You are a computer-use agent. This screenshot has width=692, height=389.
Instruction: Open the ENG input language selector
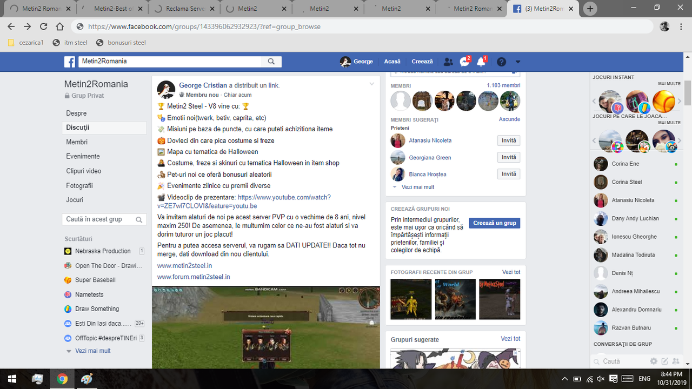point(645,379)
